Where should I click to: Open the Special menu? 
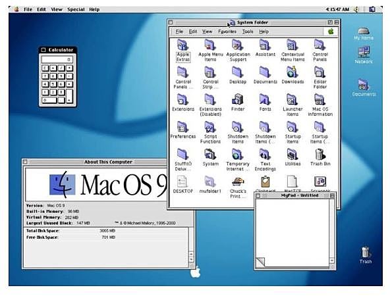[76, 9]
